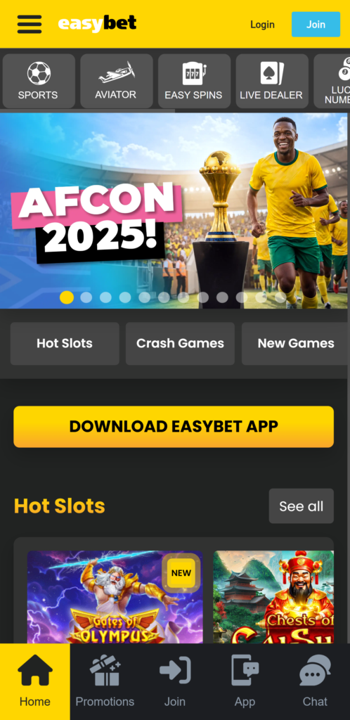Open Promotions in bottom navigation
Viewport: 350px width, 720px height.
105,681
